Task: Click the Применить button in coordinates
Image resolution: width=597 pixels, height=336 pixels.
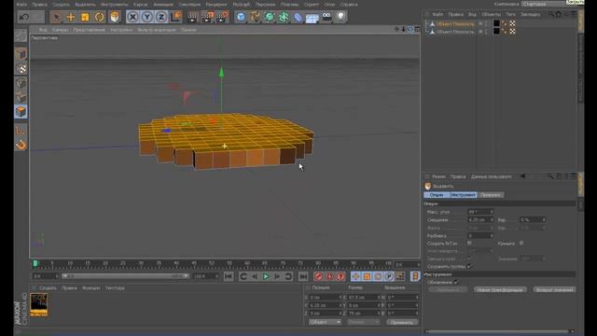Action: (402, 322)
